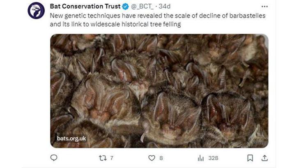Click the 34d timestamp
The height and width of the screenshot is (168, 299).
[164, 7]
